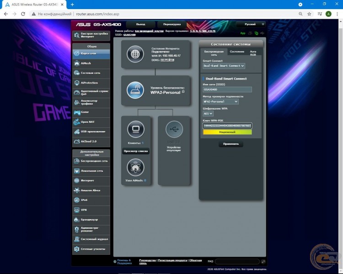Open Amazon Alexa settings
This screenshot has height=274, width=343.
coord(91,190)
